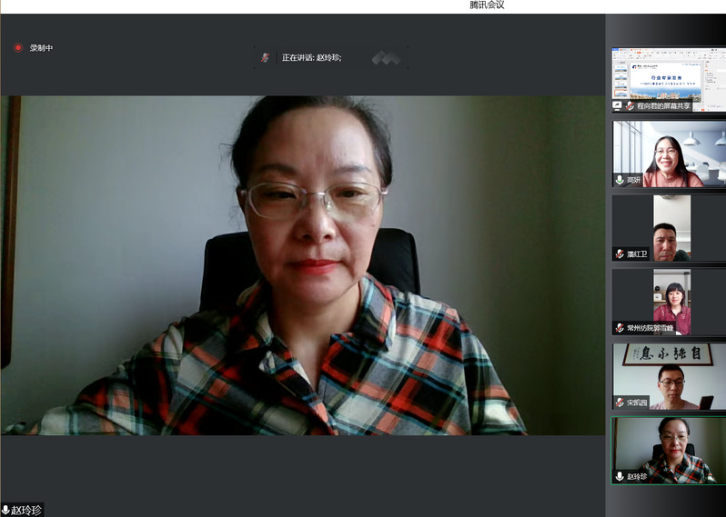
Task: Click screen share icon on 程向君 tile
Action: 618,105
